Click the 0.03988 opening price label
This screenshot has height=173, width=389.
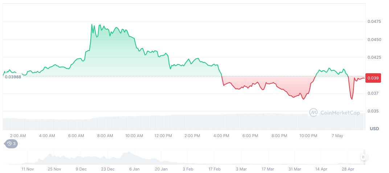(13, 77)
